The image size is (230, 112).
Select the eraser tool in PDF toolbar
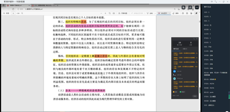pyautogui.click(x=175, y=13)
